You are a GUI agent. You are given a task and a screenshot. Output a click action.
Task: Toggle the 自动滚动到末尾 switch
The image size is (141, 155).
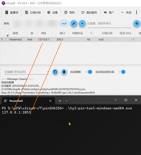[x=122, y=72]
